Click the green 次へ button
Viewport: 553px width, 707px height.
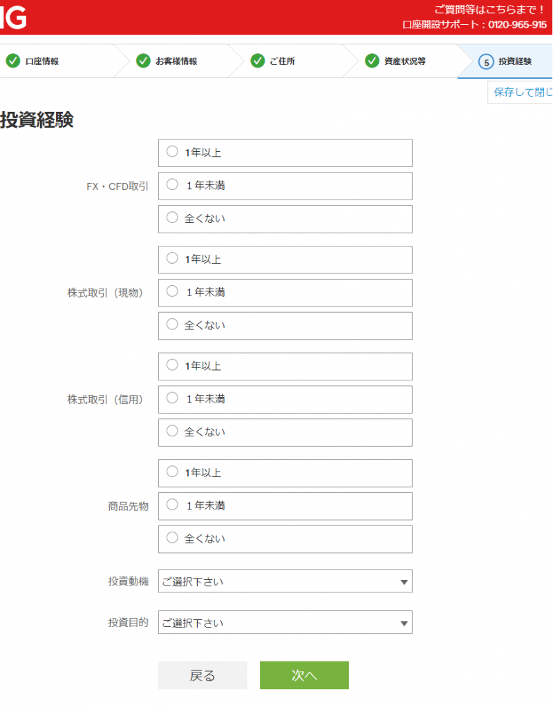(304, 675)
